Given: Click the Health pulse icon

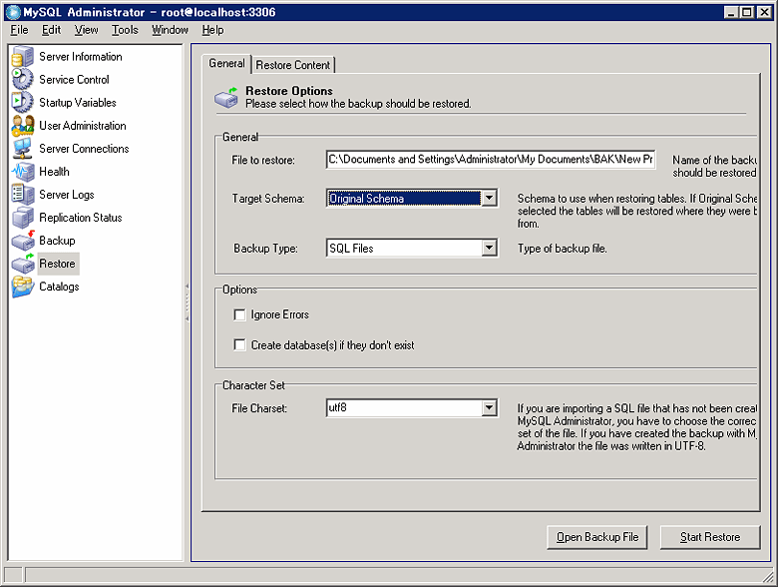Looking at the screenshot, I should pyautogui.click(x=22, y=172).
